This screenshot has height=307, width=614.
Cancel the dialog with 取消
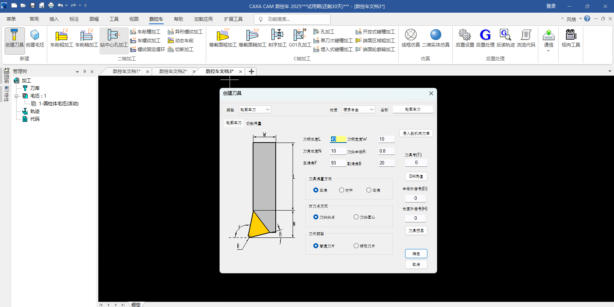coord(416,264)
